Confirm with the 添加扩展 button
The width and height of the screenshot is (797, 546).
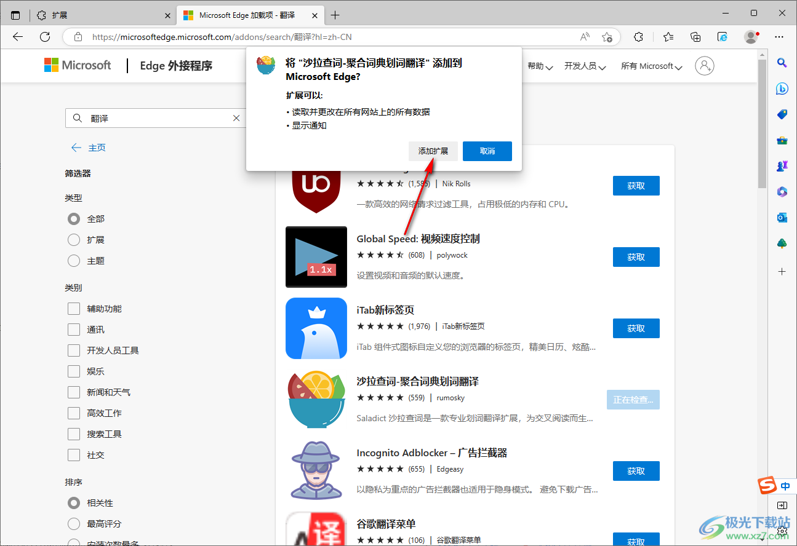tap(433, 151)
